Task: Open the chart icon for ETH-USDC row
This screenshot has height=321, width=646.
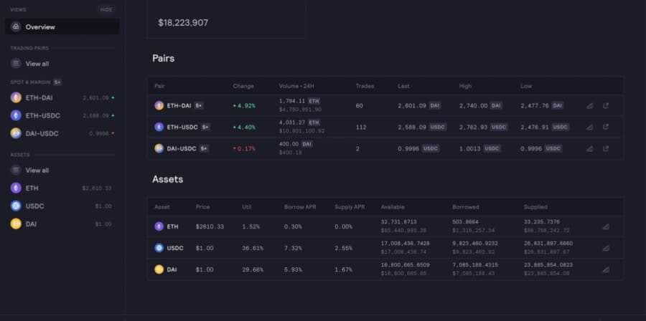Action: 589,127
